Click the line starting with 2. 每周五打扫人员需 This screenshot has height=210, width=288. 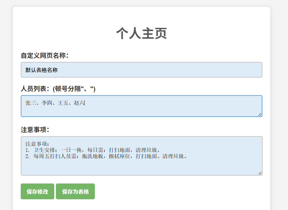(x=106, y=156)
